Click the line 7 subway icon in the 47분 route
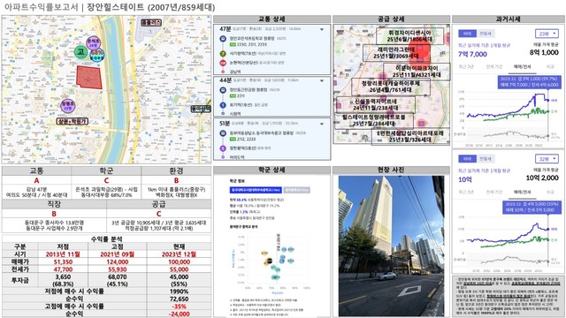 [223, 54]
